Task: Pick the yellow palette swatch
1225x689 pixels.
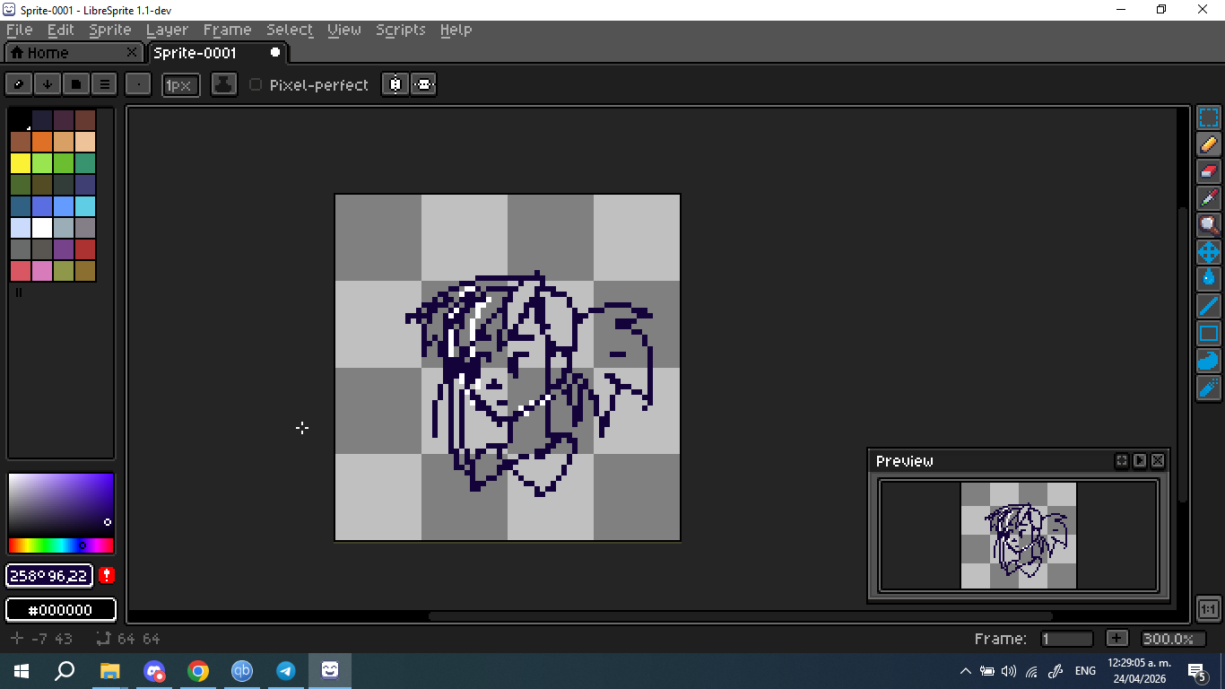Action: [x=20, y=163]
